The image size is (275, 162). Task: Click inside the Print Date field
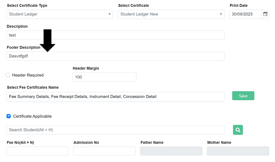245,14
